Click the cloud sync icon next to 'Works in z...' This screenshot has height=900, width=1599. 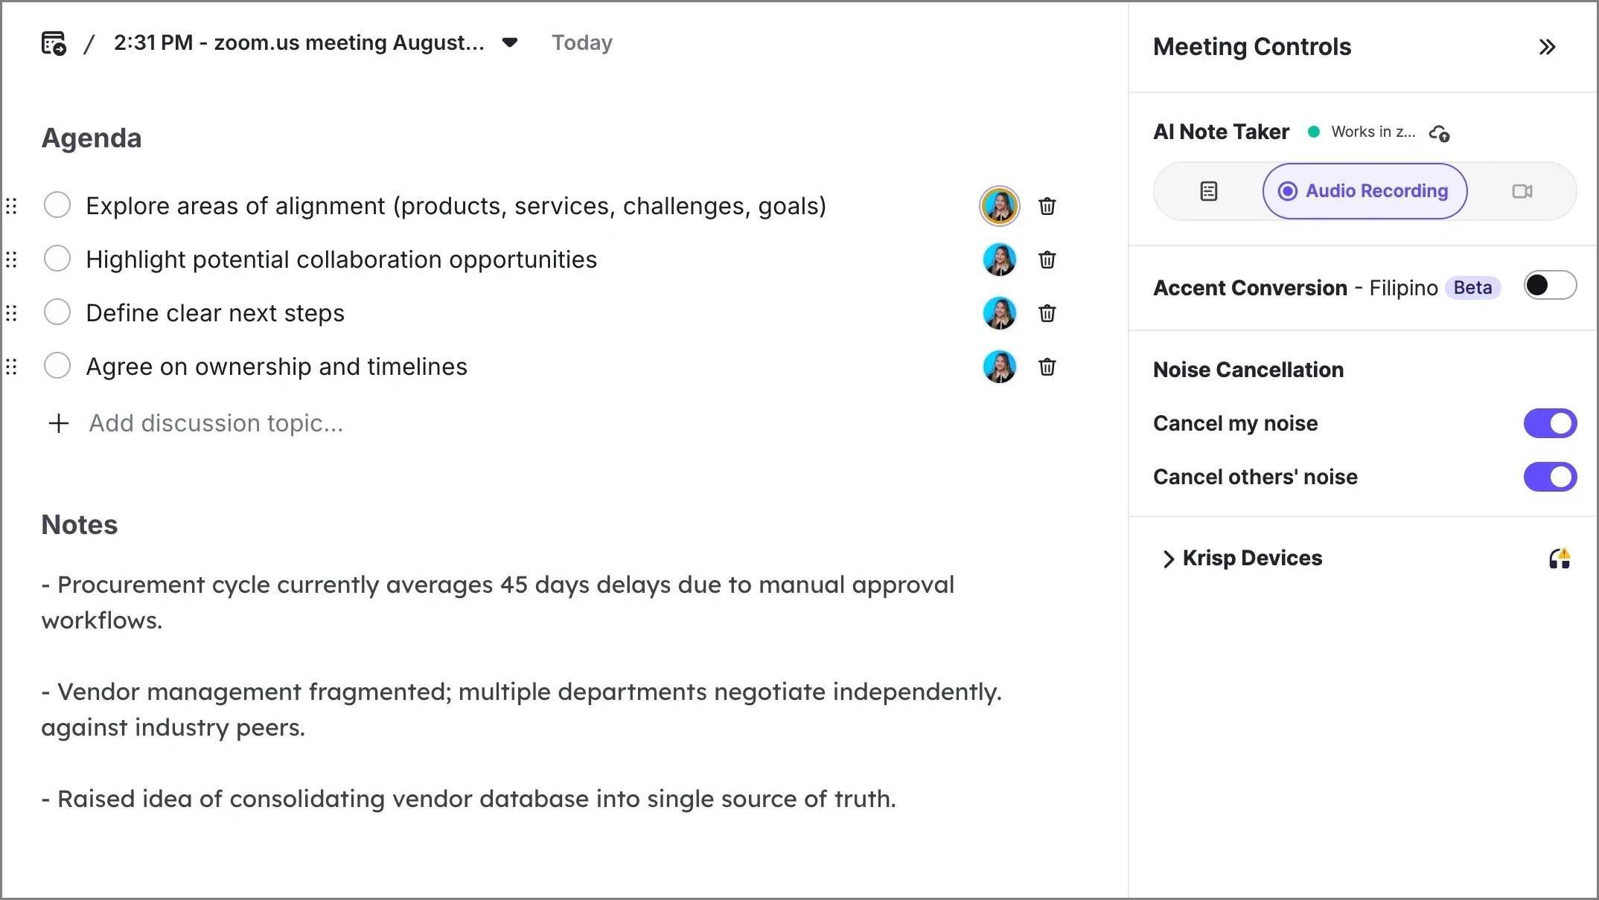[1439, 133]
